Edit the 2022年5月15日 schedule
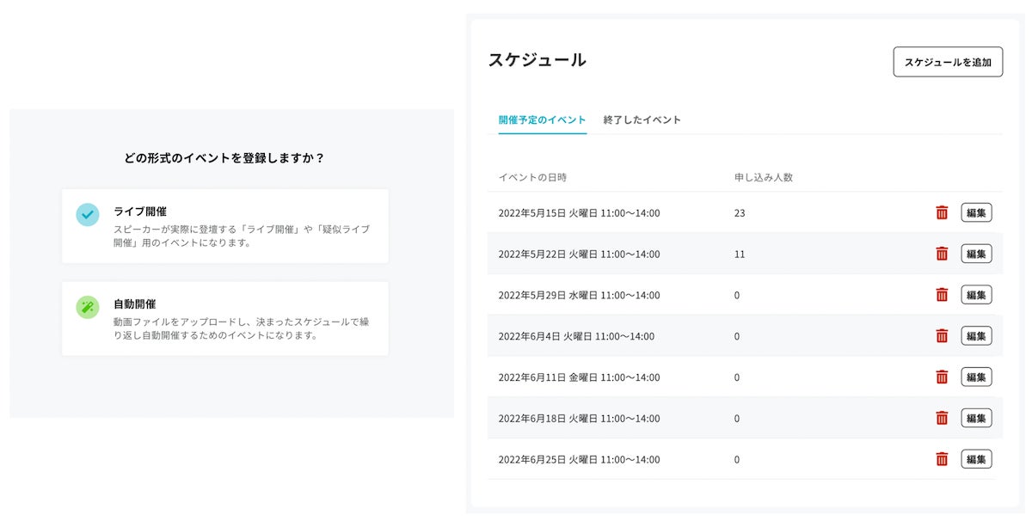The image size is (1032, 521). pos(976,212)
